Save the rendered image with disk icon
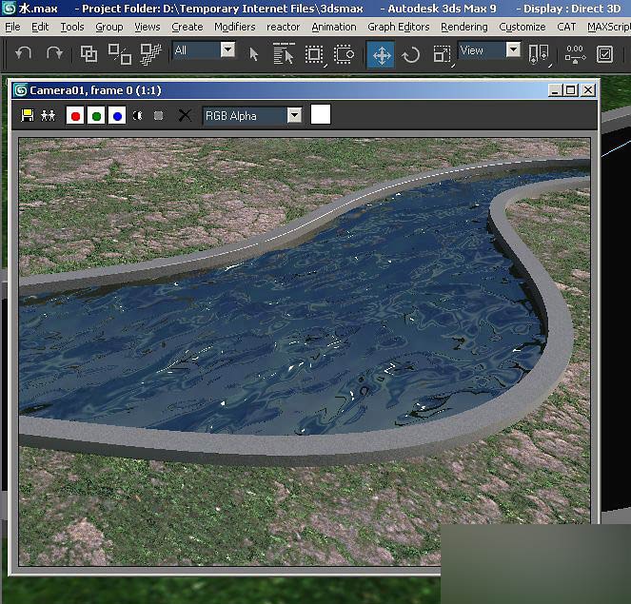The height and width of the screenshot is (604, 631). coord(28,116)
